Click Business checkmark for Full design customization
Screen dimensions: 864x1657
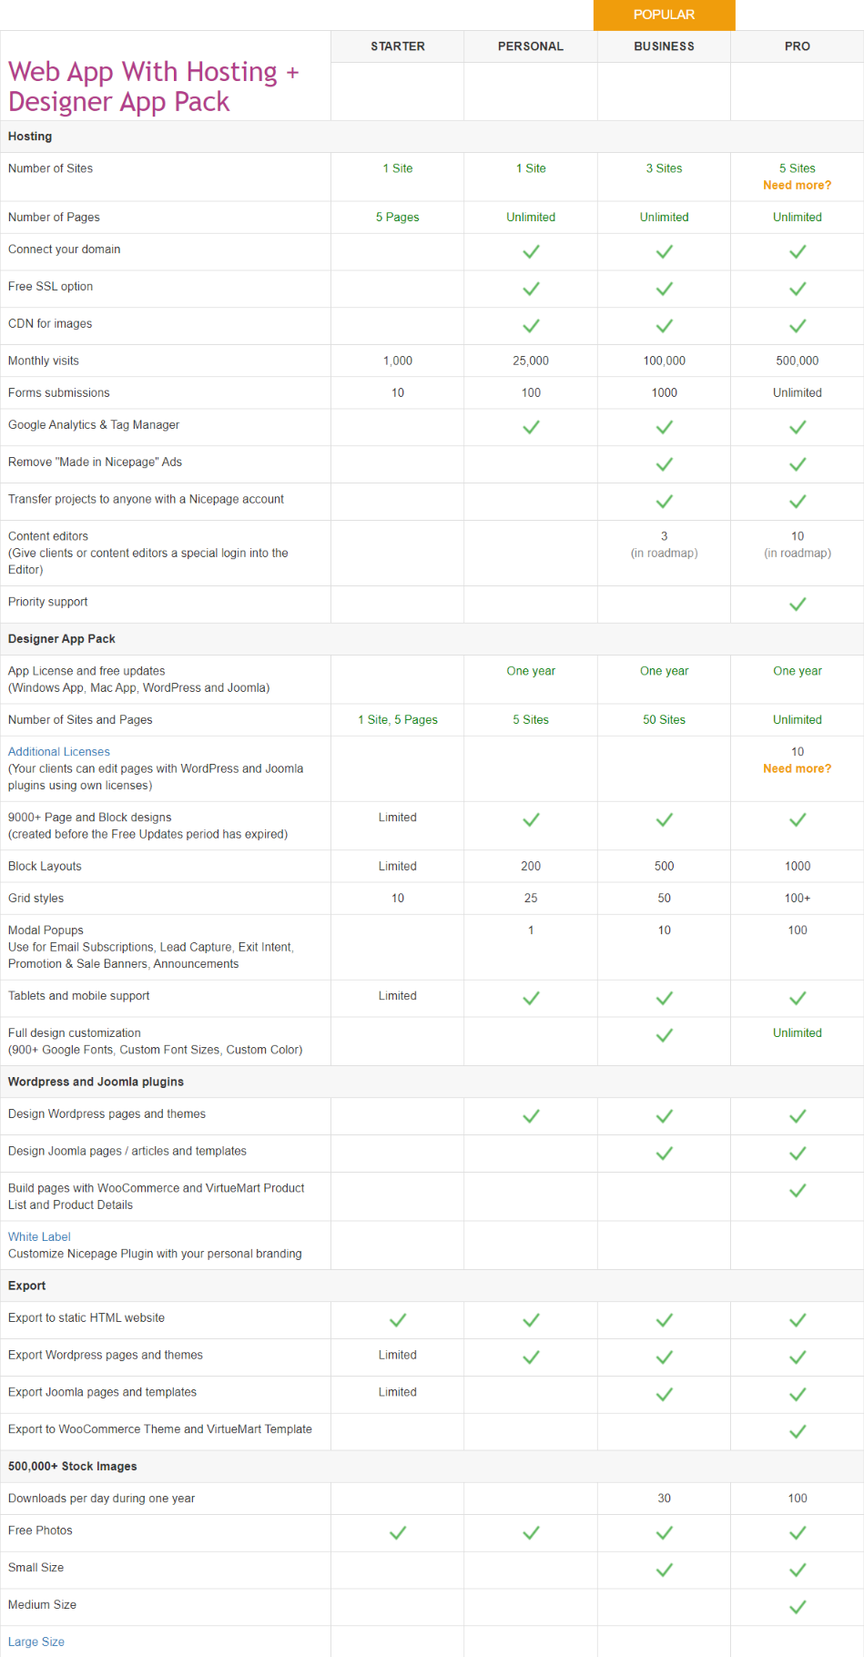coord(665,1035)
